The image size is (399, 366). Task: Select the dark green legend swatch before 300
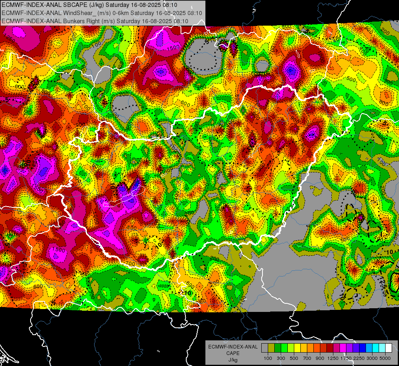pos(278,348)
